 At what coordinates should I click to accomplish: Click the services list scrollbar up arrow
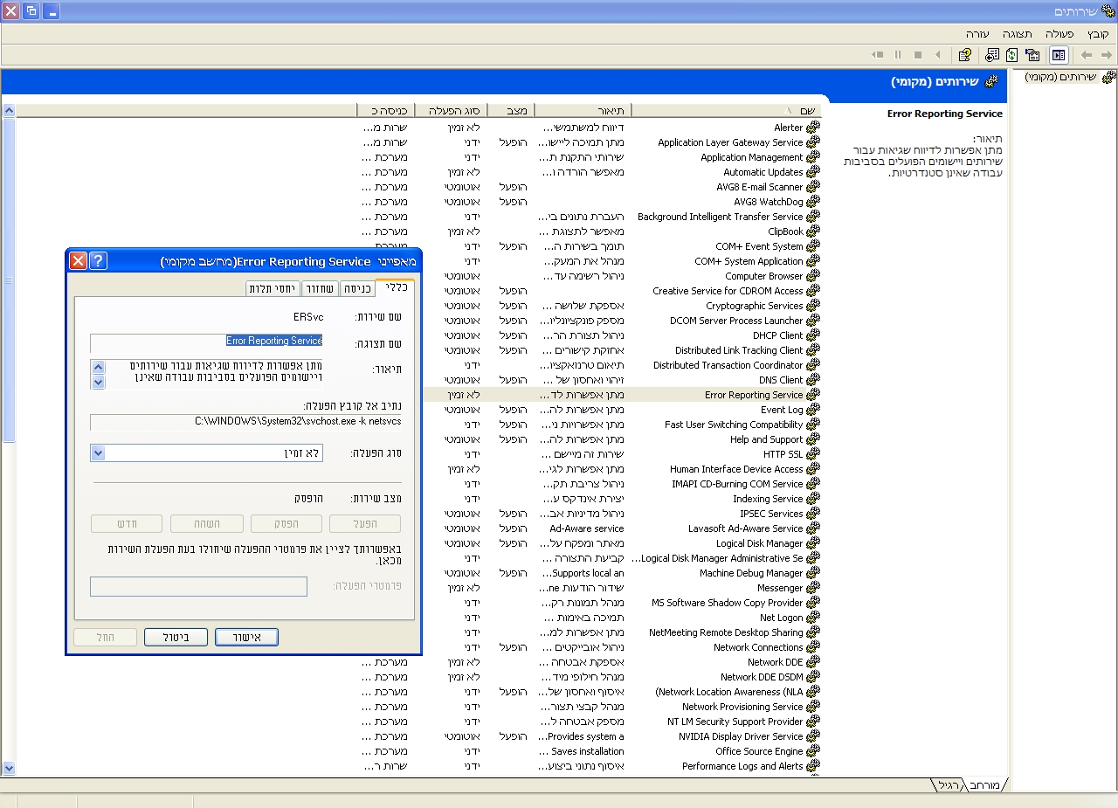click(9, 111)
